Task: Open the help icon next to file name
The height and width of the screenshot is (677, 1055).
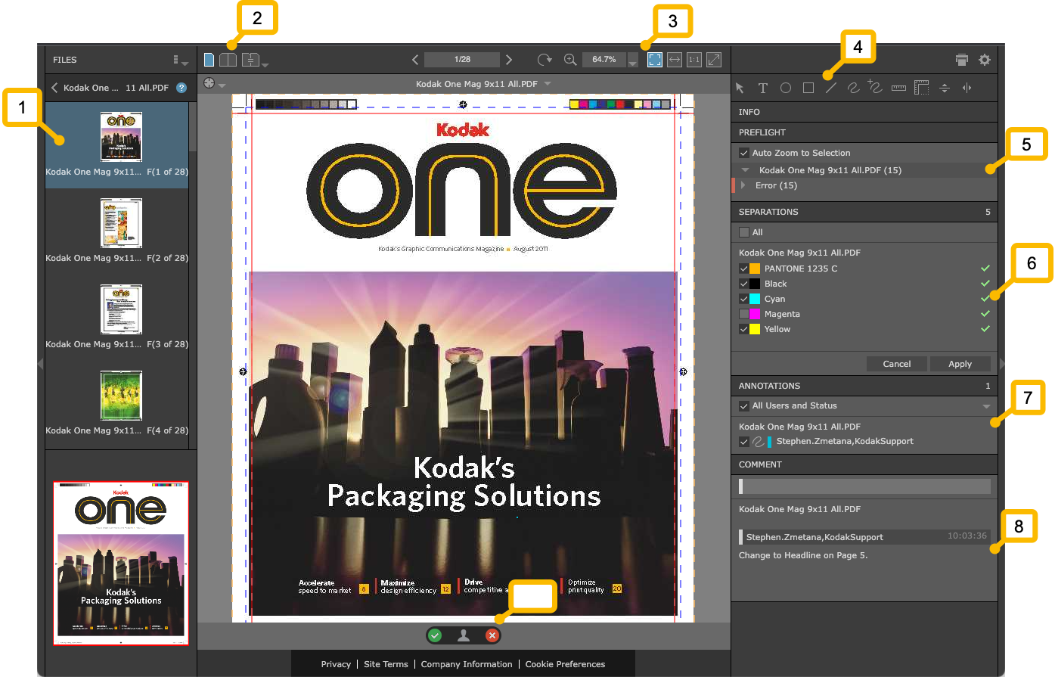Action: pyautogui.click(x=182, y=88)
